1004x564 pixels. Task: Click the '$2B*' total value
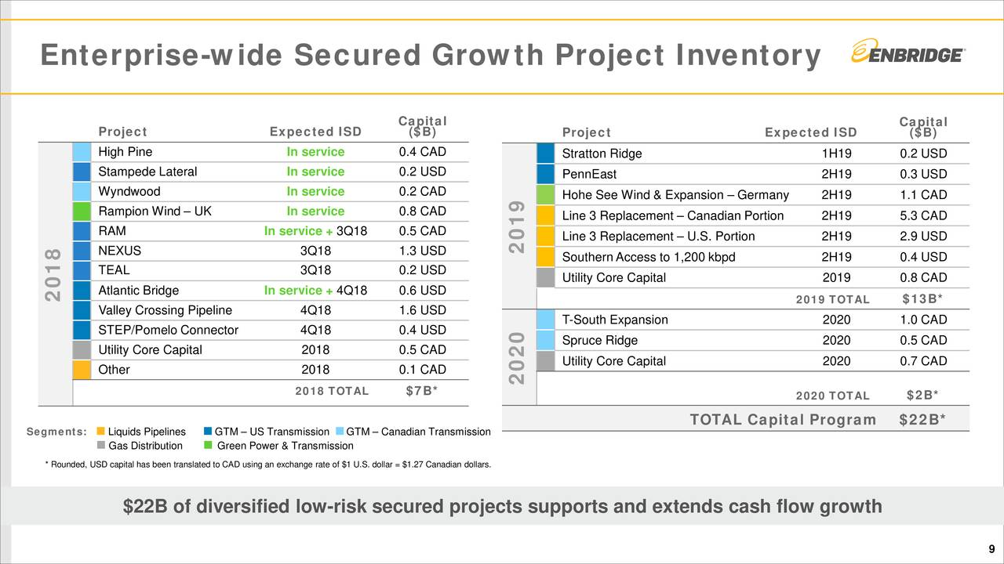923,395
